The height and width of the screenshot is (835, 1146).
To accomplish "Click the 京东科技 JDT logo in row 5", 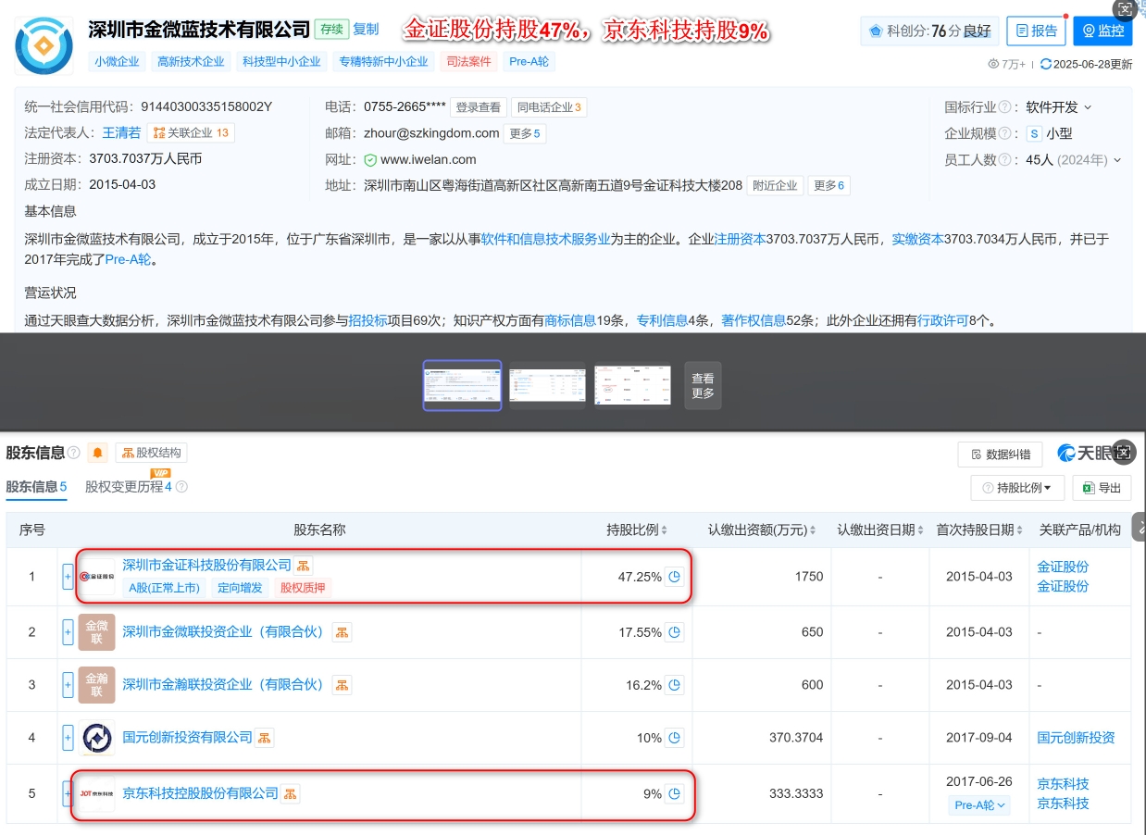I will tap(97, 793).
